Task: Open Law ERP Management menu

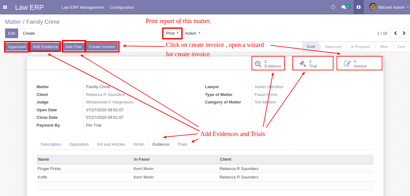Action: (83, 7)
